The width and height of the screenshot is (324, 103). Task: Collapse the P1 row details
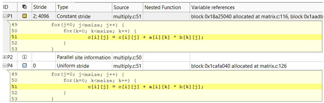4,16
